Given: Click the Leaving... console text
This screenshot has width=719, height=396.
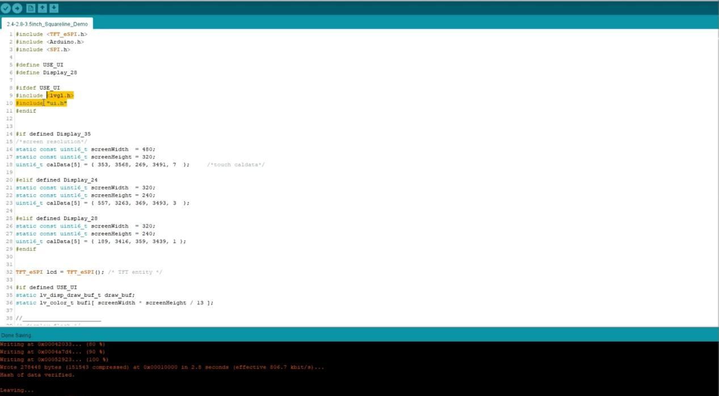Looking at the screenshot, I should pos(16,389).
